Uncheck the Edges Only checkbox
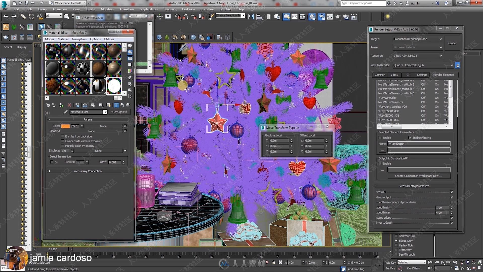 click(x=396, y=241)
